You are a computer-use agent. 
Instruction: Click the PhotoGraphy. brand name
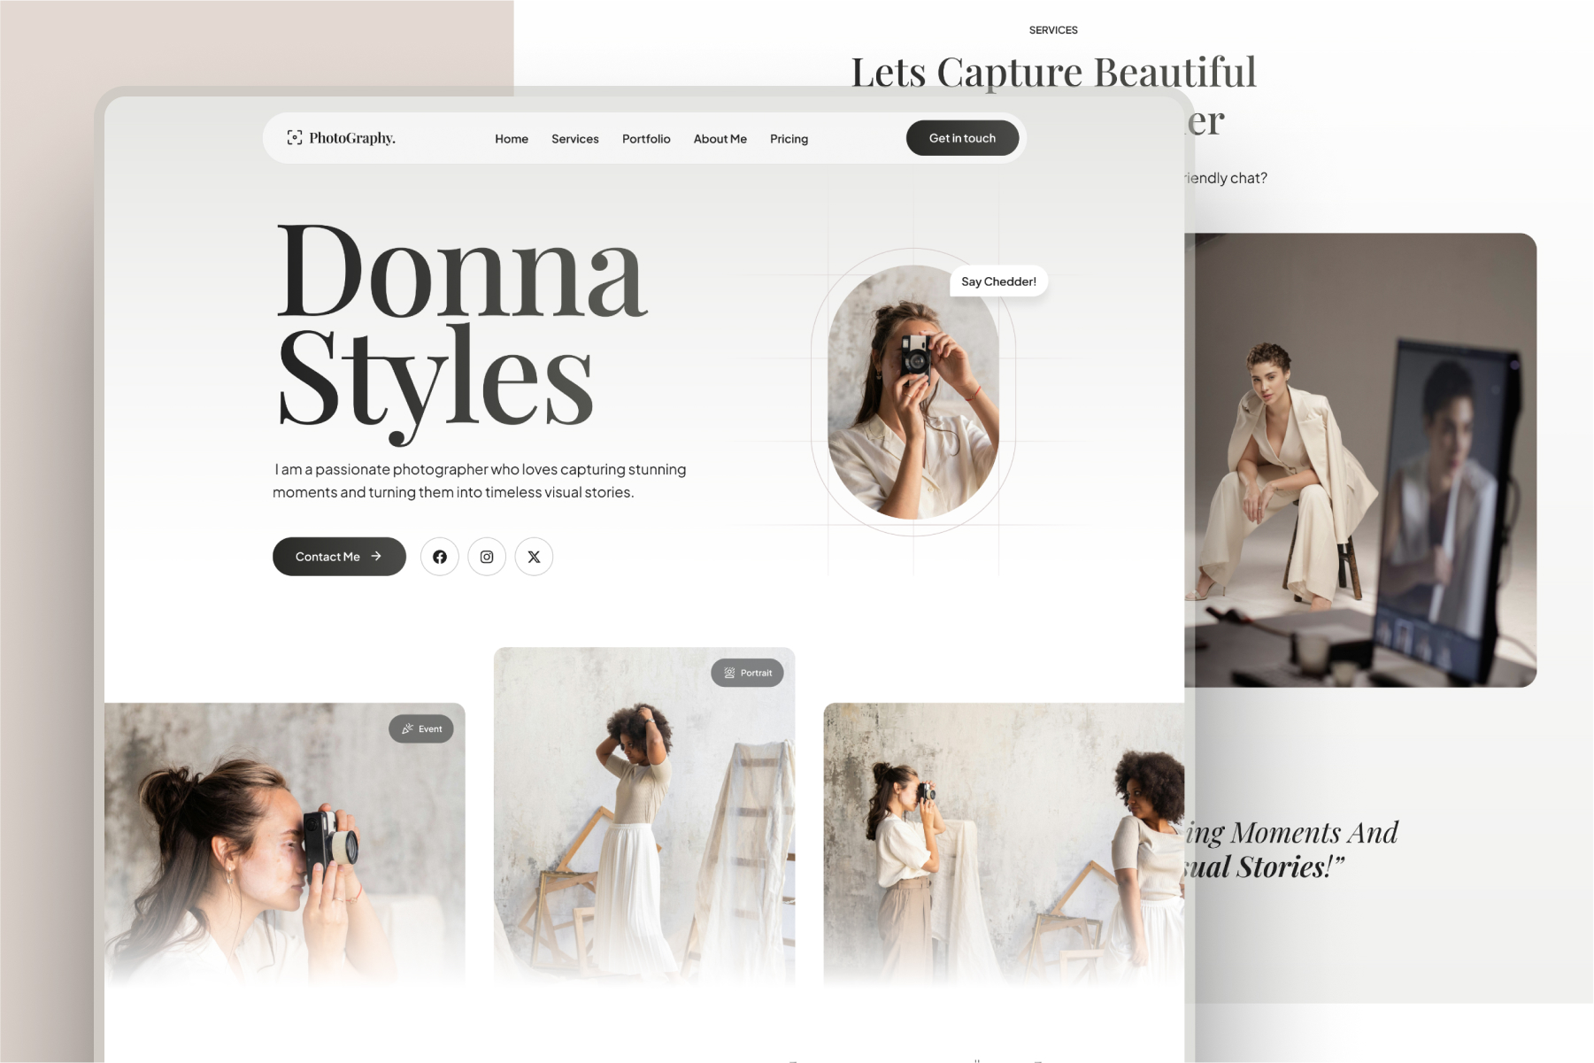[x=352, y=138]
